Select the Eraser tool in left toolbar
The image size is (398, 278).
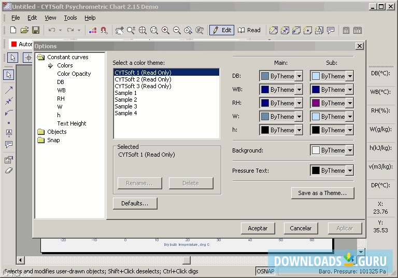click(9, 170)
